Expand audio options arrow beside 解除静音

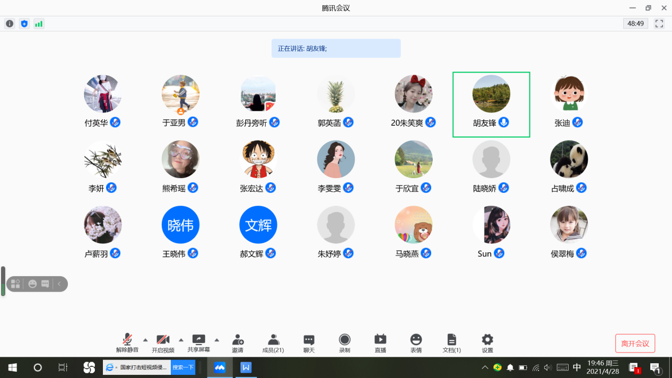pyautogui.click(x=145, y=340)
